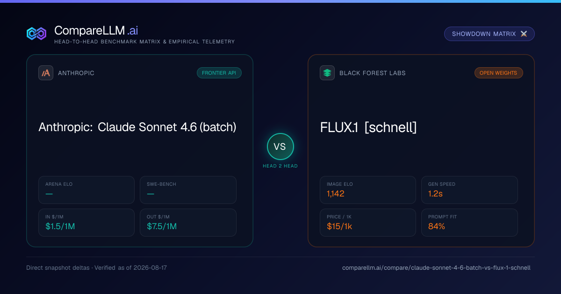Click the crossed swords icon in Showdown Matrix
The height and width of the screenshot is (294, 561).
524,34
